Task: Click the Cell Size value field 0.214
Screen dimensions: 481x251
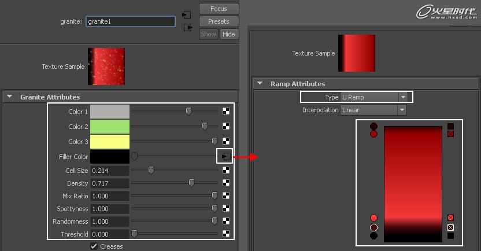Action: point(110,171)
